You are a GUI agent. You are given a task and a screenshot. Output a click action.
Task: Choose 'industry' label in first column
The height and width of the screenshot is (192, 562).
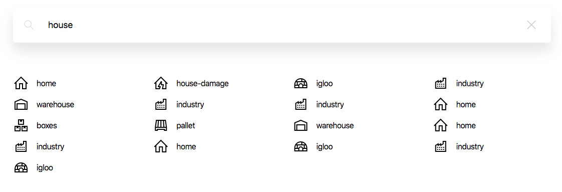[x=50, y=146]
